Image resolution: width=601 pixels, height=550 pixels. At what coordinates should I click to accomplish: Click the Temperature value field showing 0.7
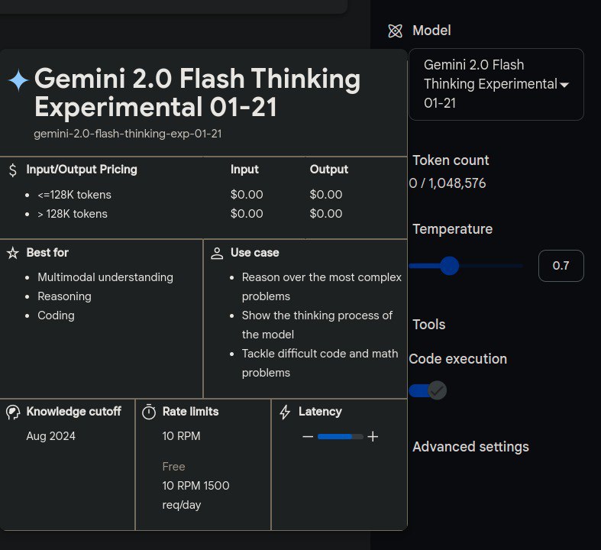point(561,266)
